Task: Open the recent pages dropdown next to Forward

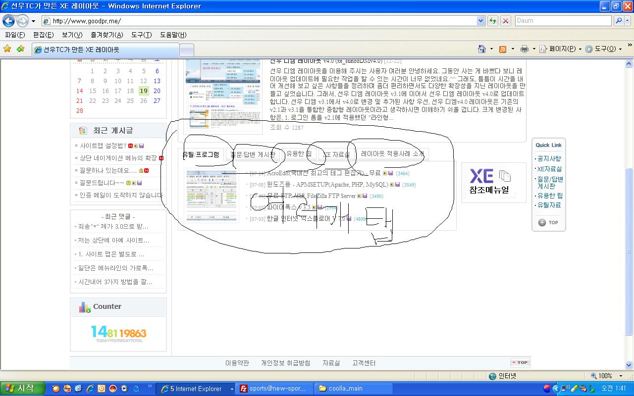Action: [x=33, y=21]
